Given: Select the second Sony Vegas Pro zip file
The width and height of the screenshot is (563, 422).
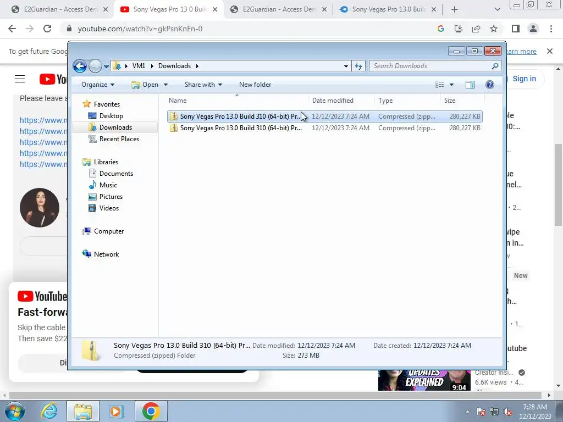Looking at the screenshot, I should [324, 127].
